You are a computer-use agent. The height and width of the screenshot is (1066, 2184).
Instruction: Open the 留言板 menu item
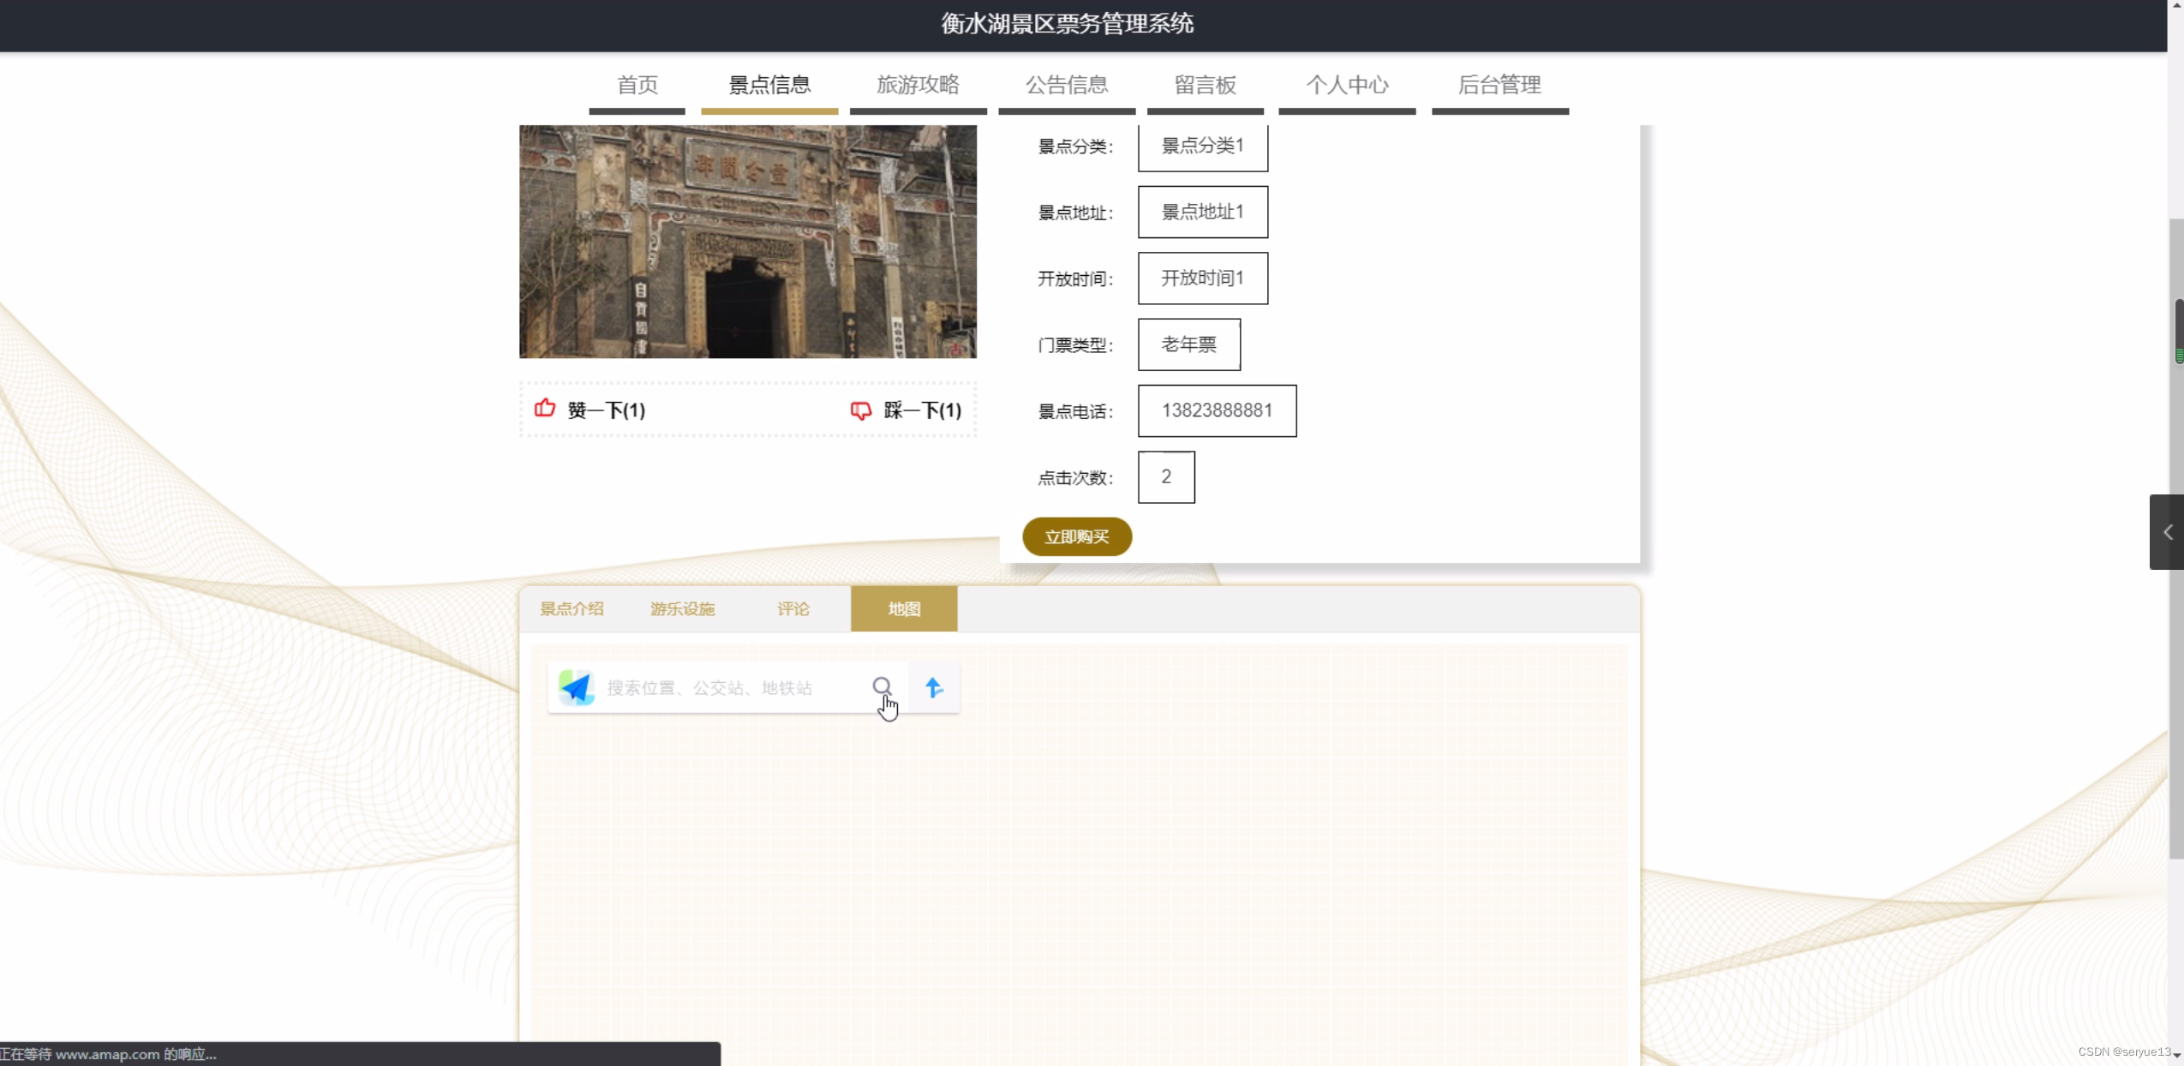click(1205, 85)
